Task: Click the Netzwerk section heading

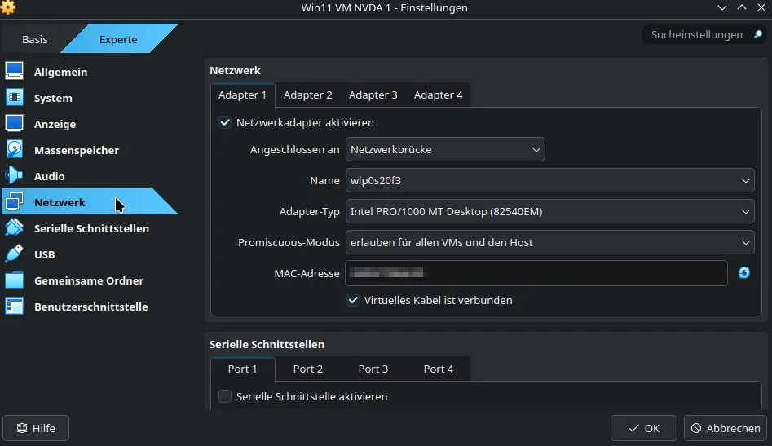Action: point(235,70)
